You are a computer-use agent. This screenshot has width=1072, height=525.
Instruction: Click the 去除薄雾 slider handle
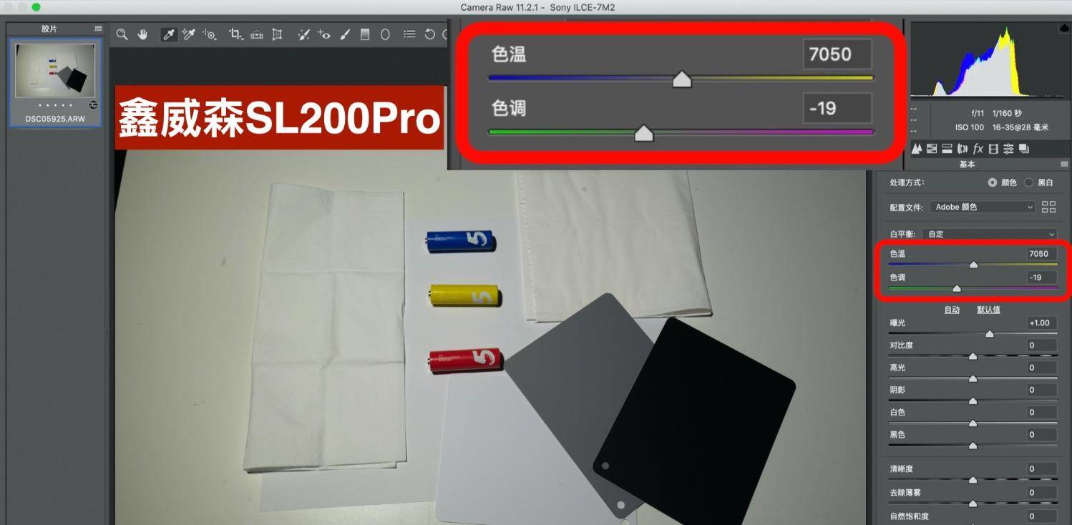[973, 504]
